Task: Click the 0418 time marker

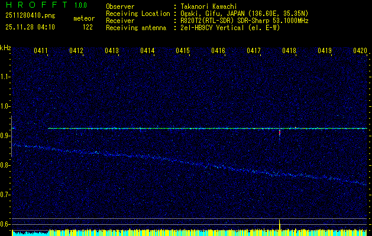Action: click(x=289, y=51)
